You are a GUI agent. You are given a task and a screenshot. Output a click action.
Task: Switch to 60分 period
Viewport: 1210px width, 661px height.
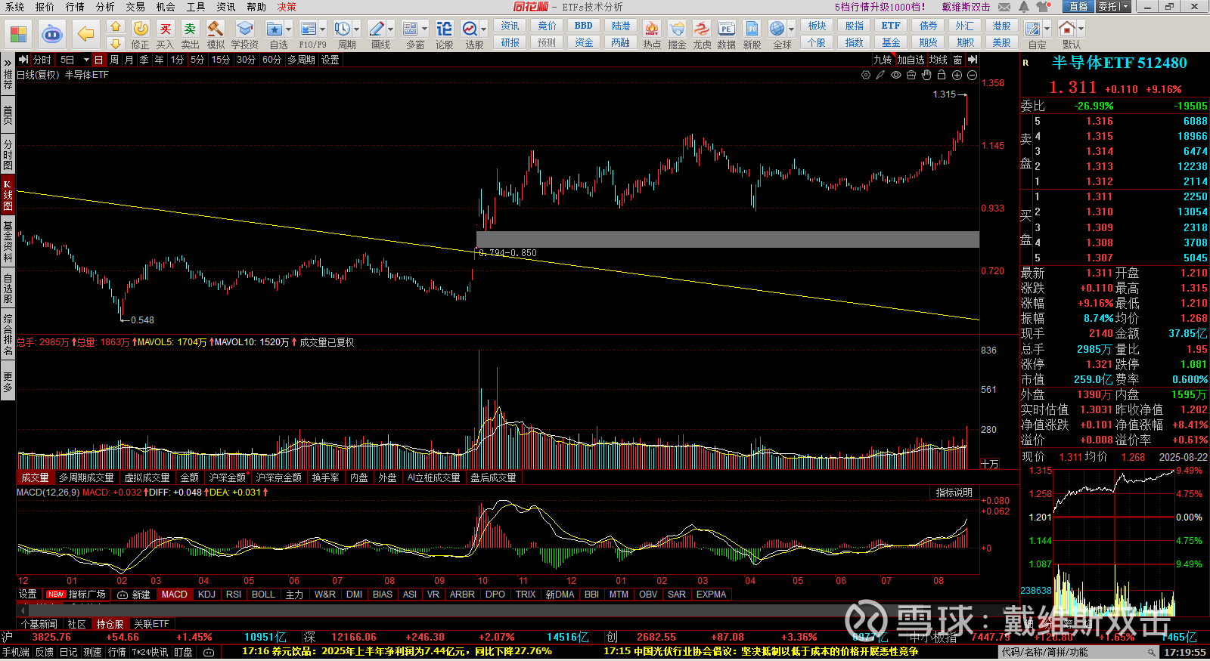click(271, 60)
